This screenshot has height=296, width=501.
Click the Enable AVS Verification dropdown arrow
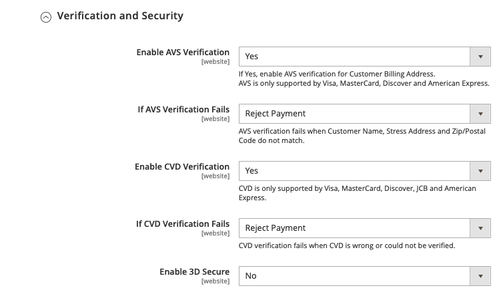click(x=480, y=57)
